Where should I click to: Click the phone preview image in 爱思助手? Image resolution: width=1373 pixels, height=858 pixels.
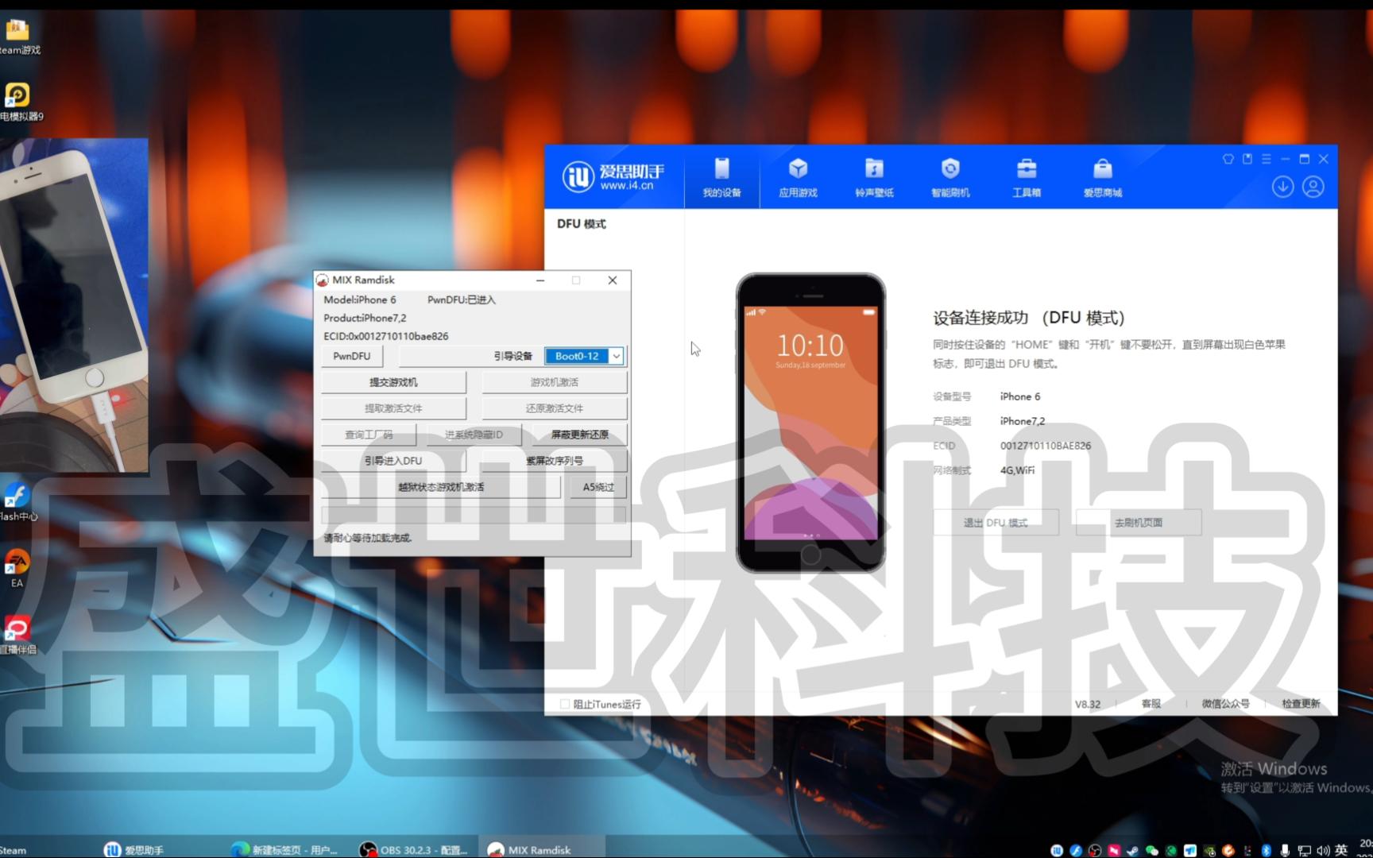810,423
